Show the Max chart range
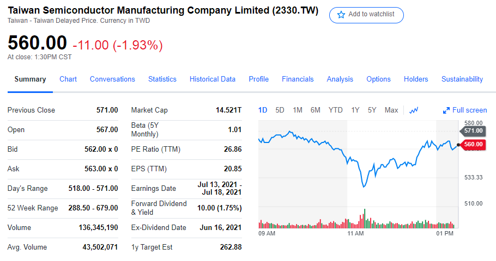This screenshot has height=261, width=496. pyautogui.click(x=391, y=110)
